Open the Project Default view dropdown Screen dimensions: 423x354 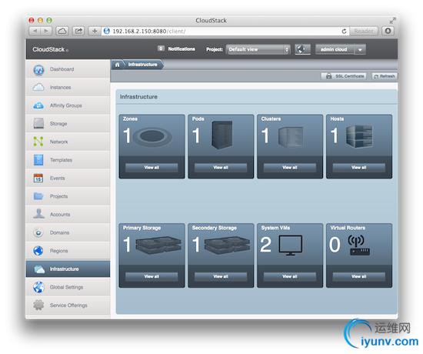[x=258, y=49]
